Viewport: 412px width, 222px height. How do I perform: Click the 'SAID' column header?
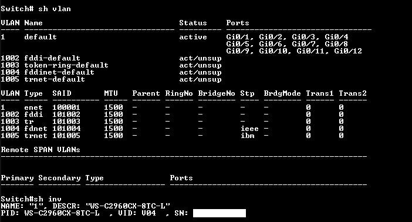pyautogui.click(x=62, y=93)
